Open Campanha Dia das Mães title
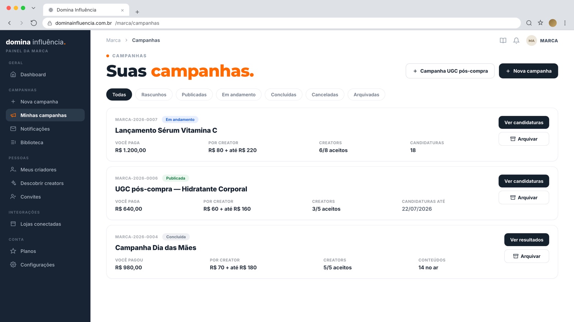 156,248
